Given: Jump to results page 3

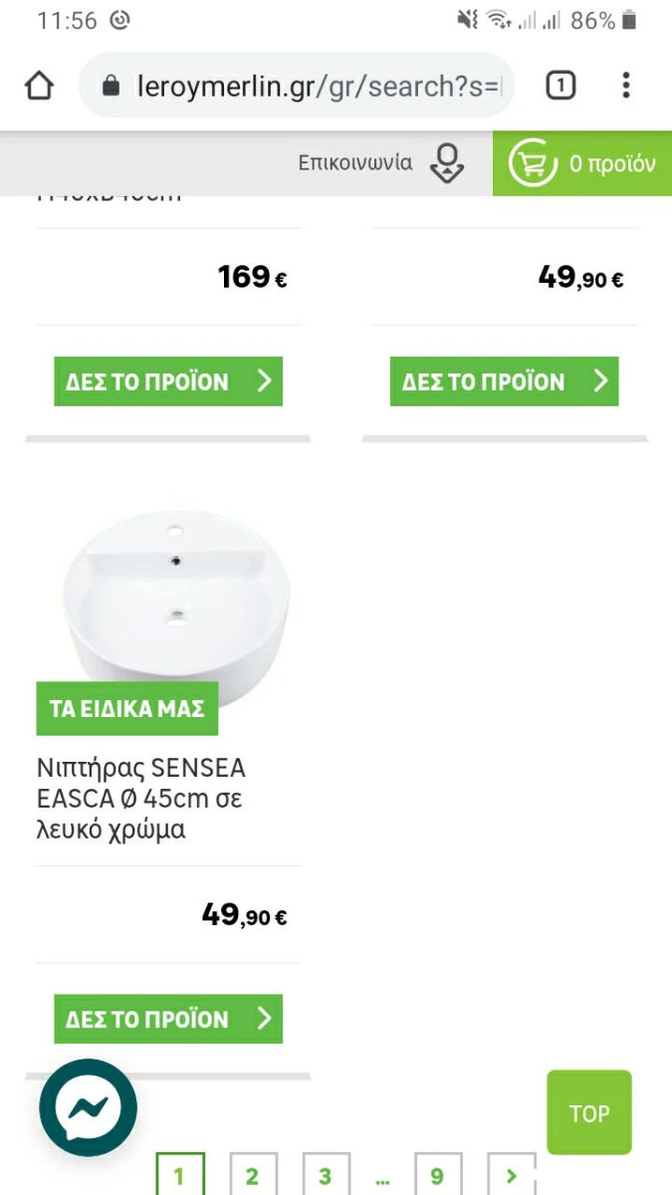Looking at the screenshot, I should click(x=327, y=1176).
